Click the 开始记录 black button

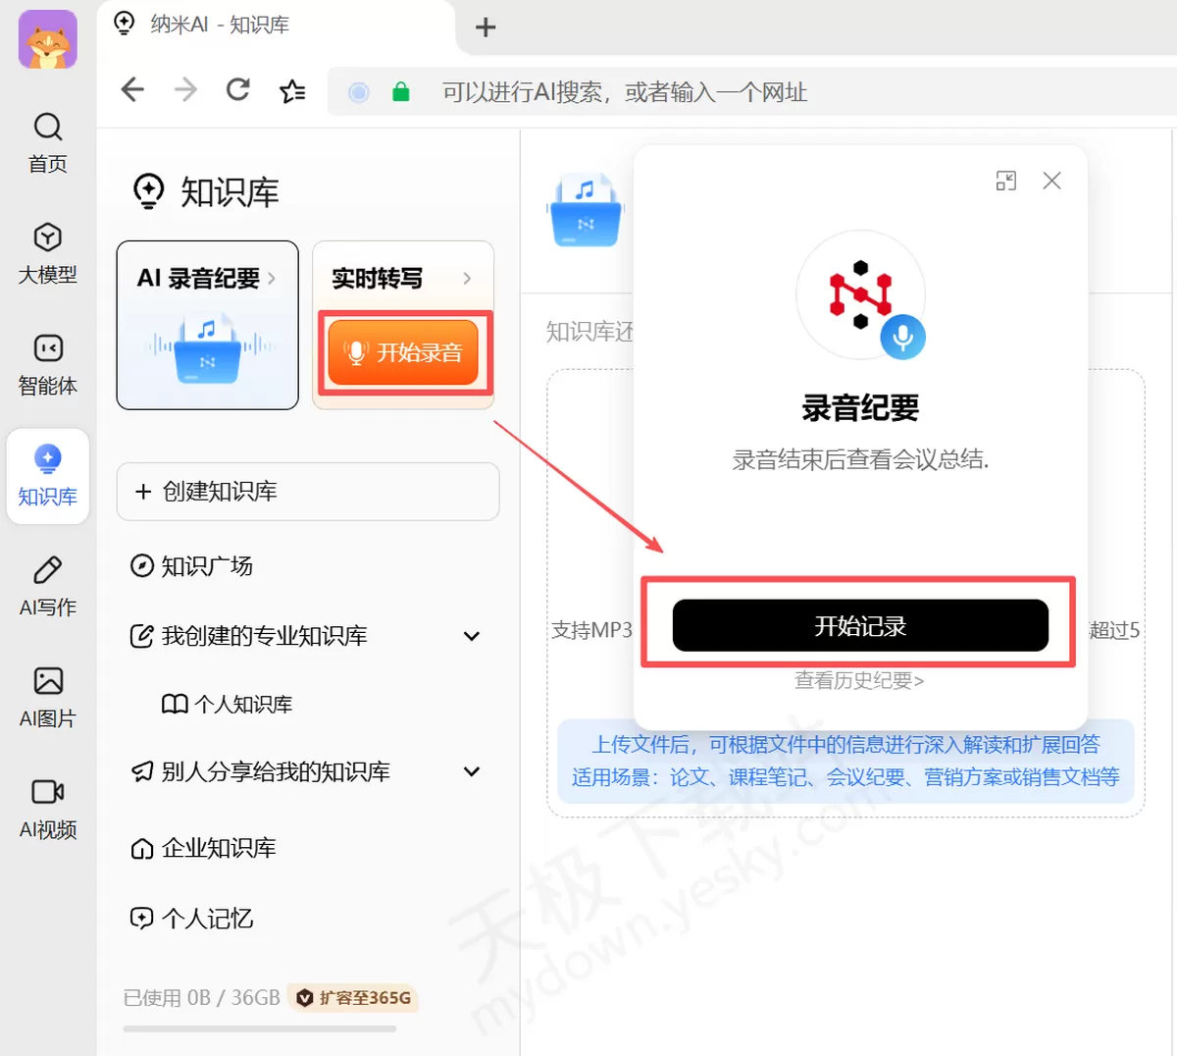(860, 625)
